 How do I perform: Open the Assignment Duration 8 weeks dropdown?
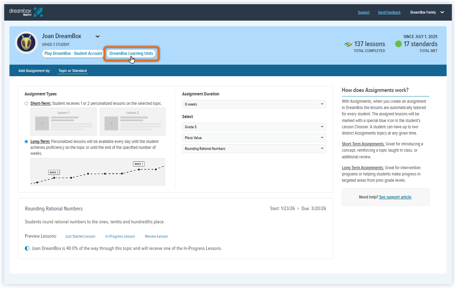254,104
